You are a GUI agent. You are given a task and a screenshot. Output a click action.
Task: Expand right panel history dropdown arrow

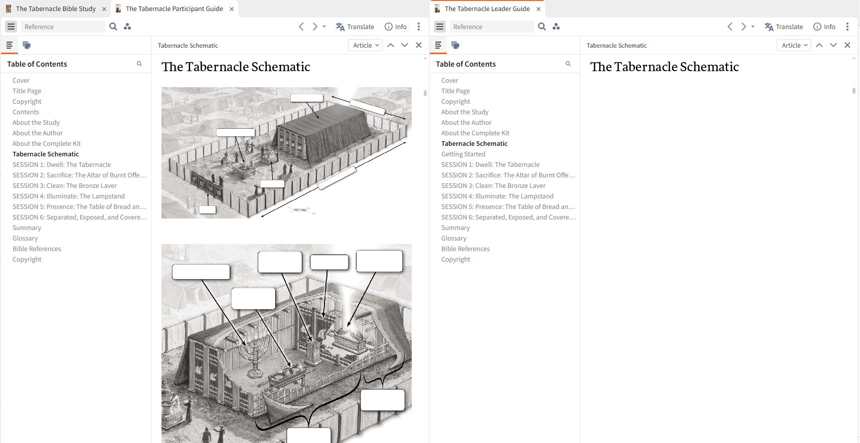coord(753,27)
